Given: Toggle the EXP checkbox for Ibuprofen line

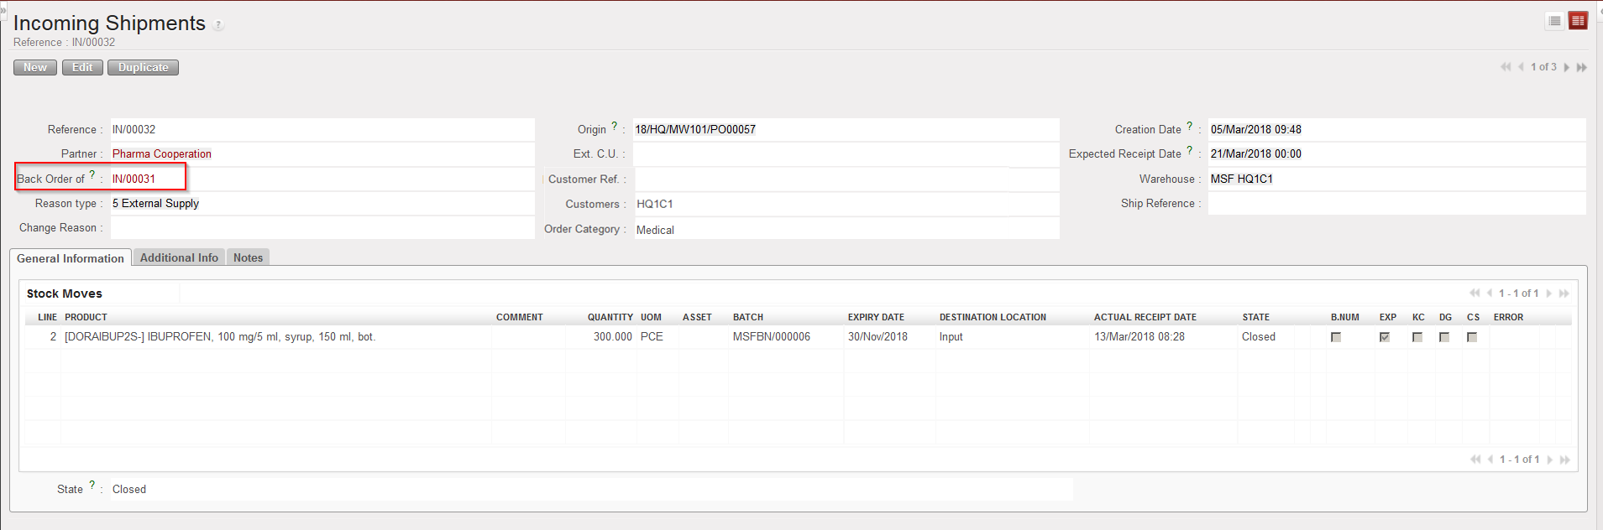Looking at the screenshot, I should (1385, 337).
